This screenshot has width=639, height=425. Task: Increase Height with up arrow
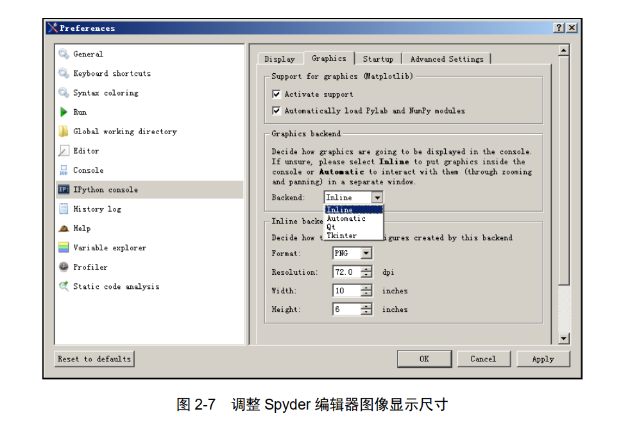[366, 306]
